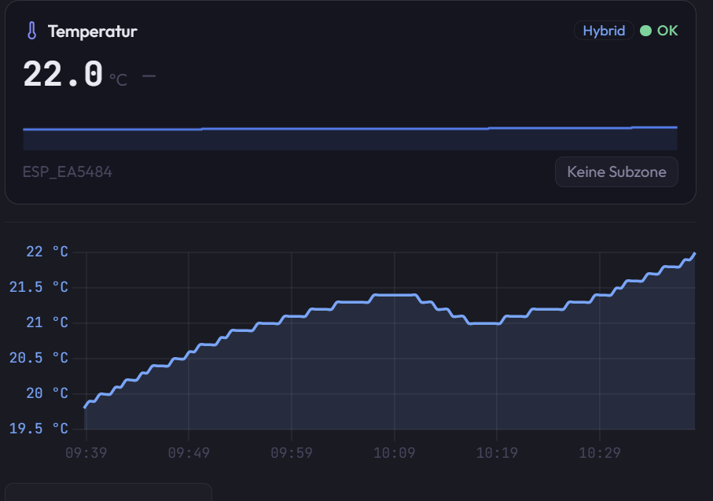Expand the partial card at the bottom

(x=108, y=494)
